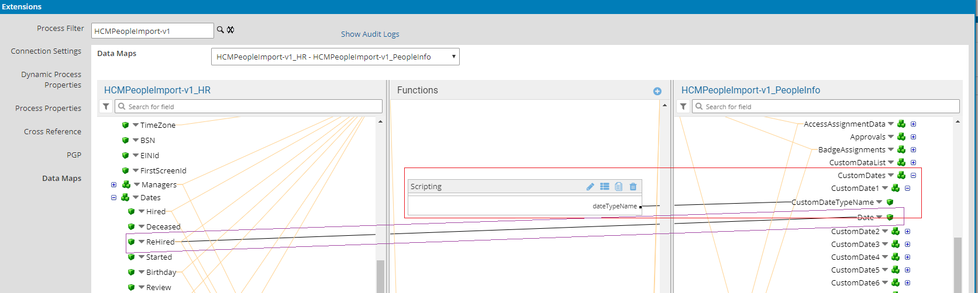Click the filter icon in the HCMPeopleImport-v1_HR panel

pos(106,106)
